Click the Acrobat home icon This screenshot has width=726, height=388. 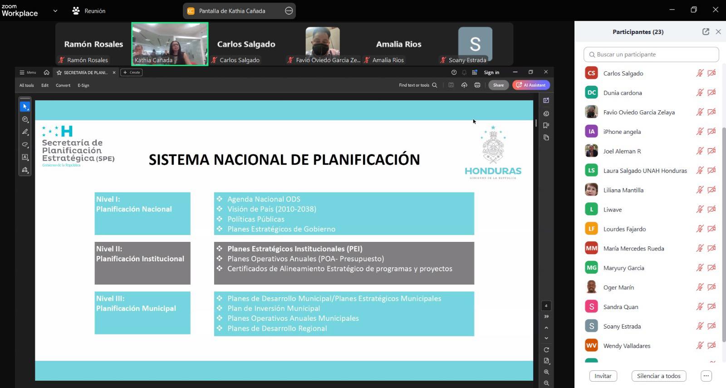(x=46, y=73)
